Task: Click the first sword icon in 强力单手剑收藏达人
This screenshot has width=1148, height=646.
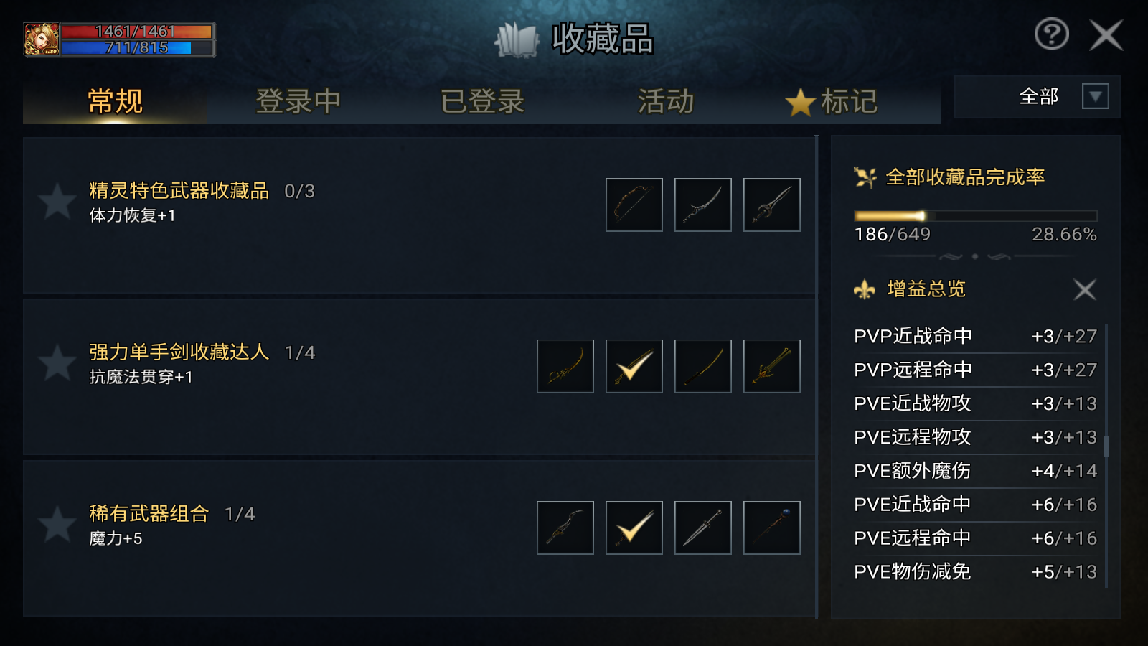Action: coord(565,366)
